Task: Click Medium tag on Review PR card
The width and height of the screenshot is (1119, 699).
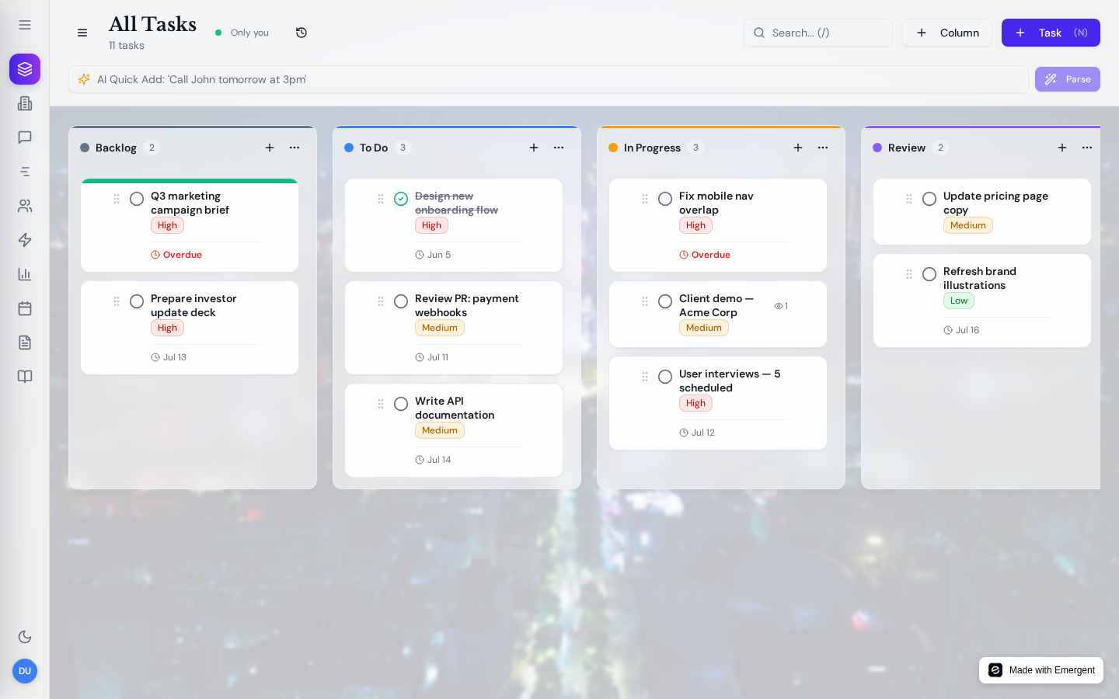Action: (x=440, y=328)
